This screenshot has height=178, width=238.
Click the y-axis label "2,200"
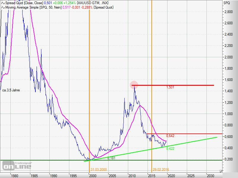pos(228,46)
